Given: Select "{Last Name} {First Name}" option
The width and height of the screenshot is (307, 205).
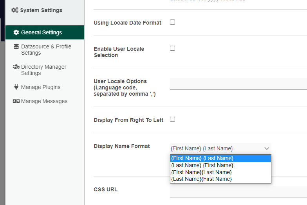Looking at the screenshot, I should coord(202,165).
